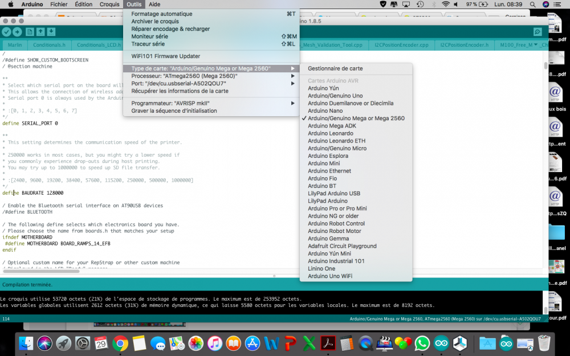Open the Apple menu
The height and width of the screenshot is (356, 570).
point(10,5)
